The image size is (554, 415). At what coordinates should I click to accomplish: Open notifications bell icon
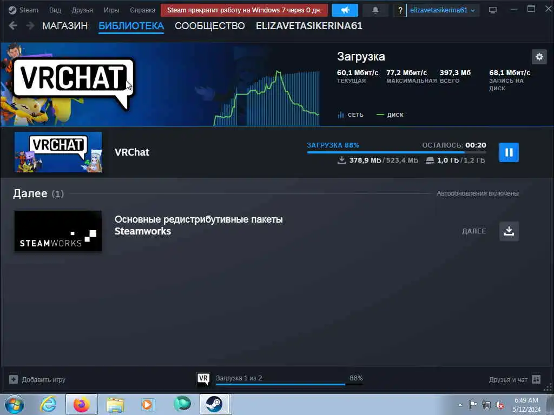(x=375, y=10)
